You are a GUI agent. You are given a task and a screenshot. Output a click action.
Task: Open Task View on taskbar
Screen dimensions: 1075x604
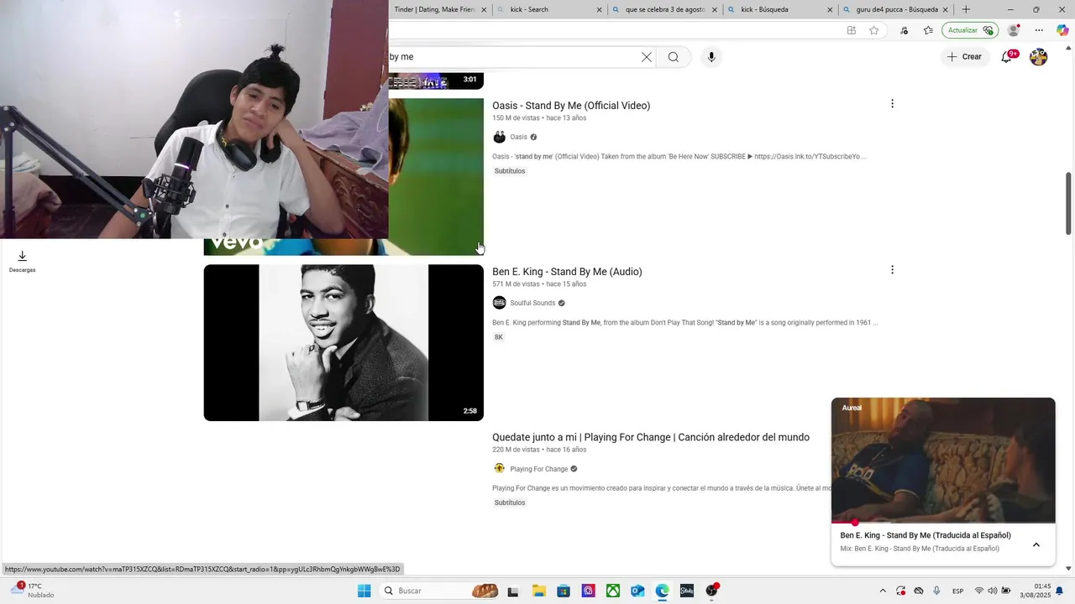pos(513,591)
